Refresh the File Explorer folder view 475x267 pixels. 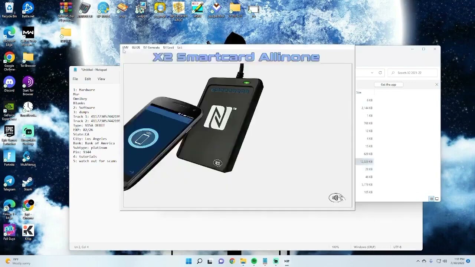(380, 73)
